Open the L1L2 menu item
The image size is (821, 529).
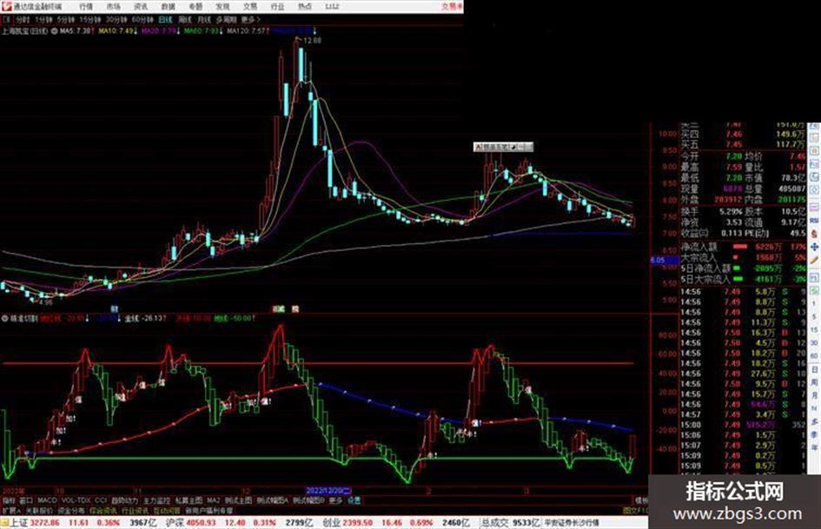[x=332, y=6]
